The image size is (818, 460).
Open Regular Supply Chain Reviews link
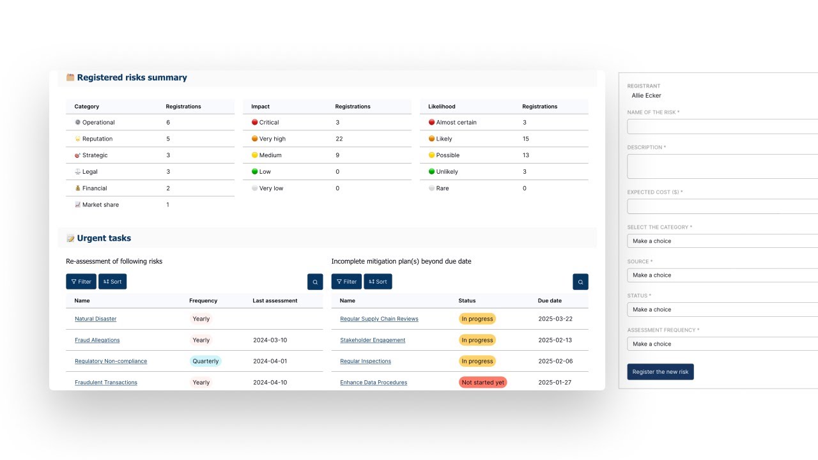[x=379, y=319]
